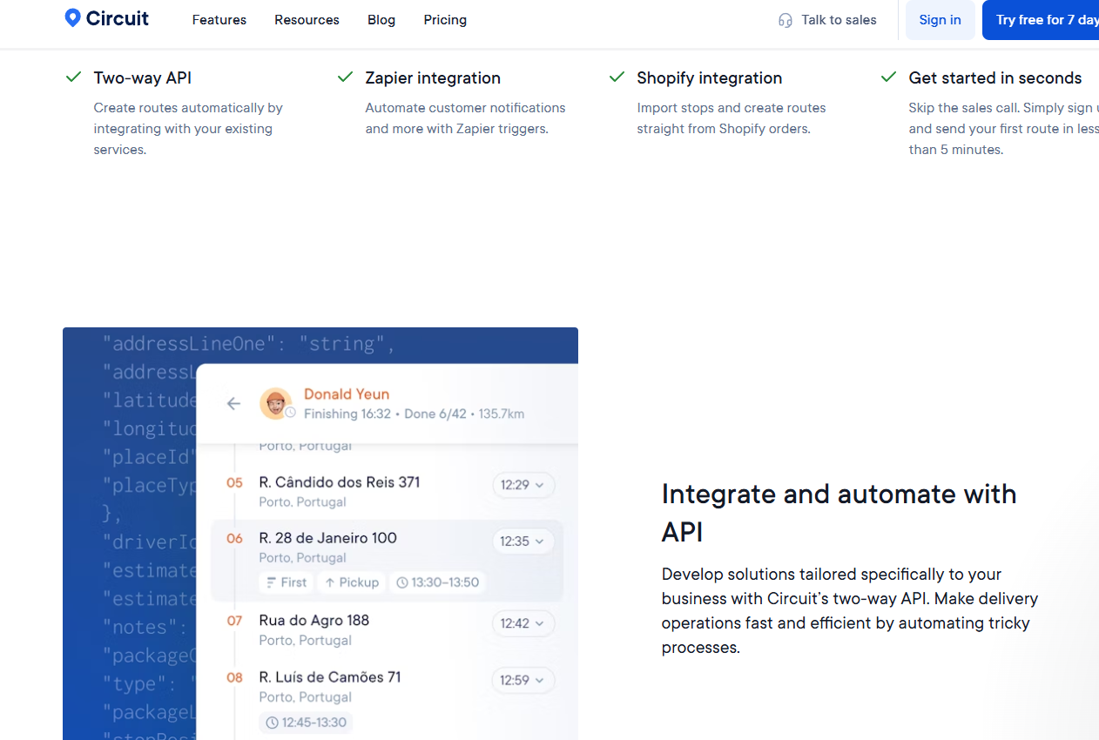
Task: Click the Sign in button
Action: coord(941,20)
